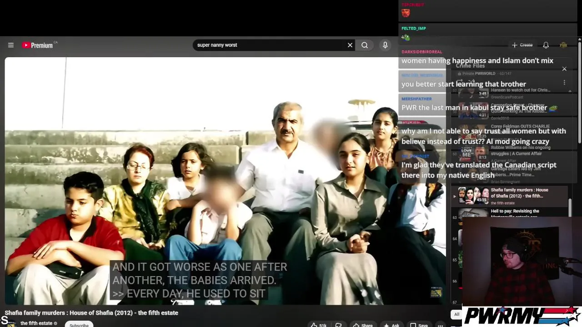582x327 pixels.
Task: Open the fifth estate channel avatar
Action: (x=10, y=323)
